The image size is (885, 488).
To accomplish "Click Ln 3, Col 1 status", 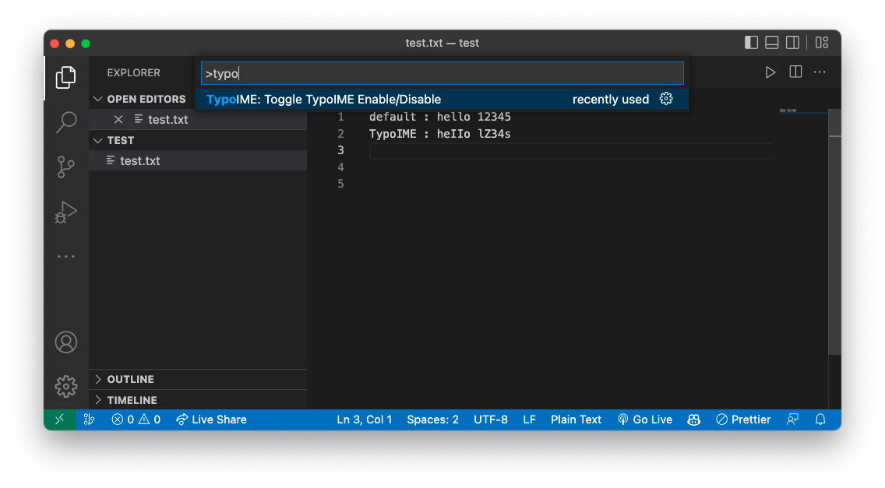I will coord(364,420).
